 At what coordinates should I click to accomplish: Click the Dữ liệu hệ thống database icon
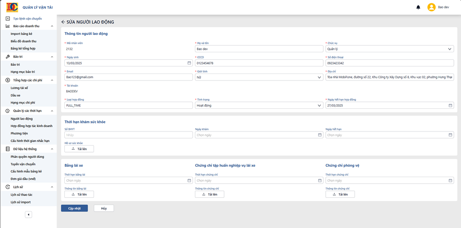click(8, 149)
